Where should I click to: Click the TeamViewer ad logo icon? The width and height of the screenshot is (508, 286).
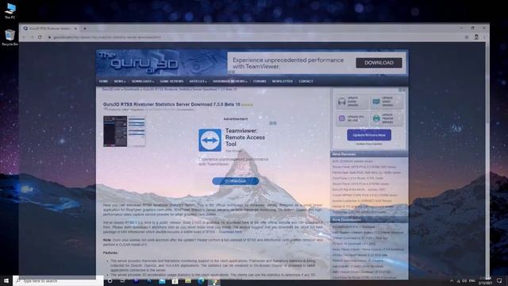(210, 140)
